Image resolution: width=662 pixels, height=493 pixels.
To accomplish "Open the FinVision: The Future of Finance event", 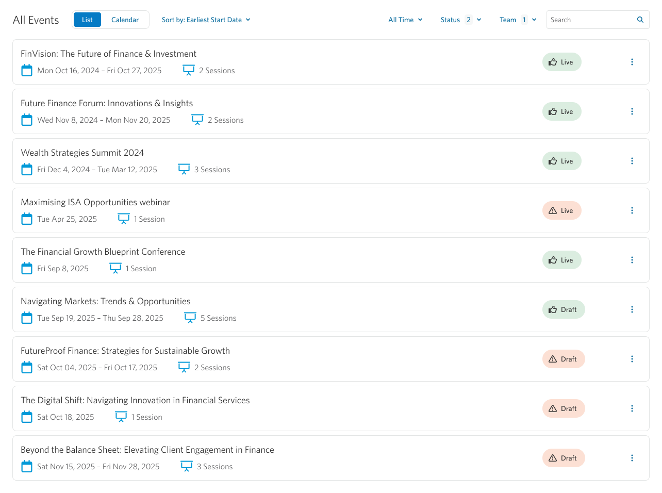I will pyautogui.click(x=108, y=54).
